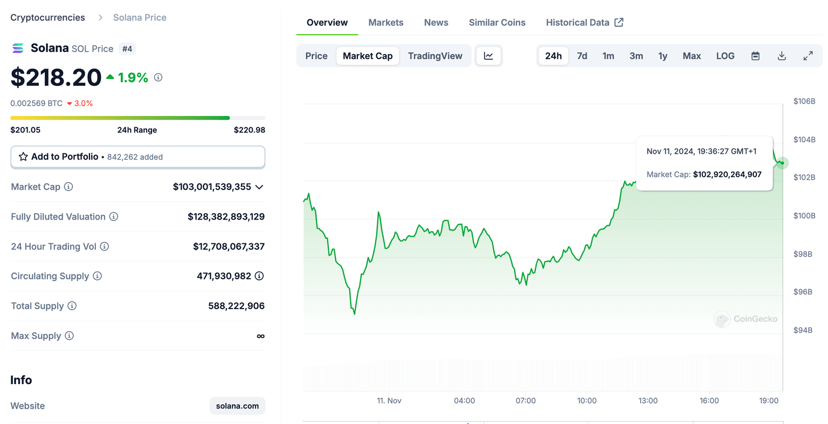
Task: Click the 24h price range bar
Action: tap(137, 118)
